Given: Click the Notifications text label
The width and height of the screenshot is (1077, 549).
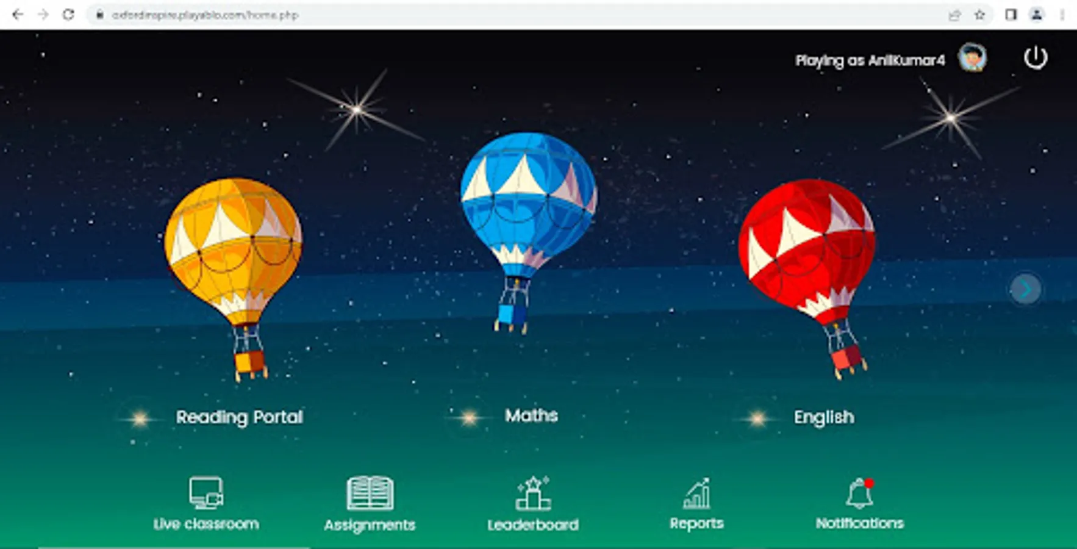Looking at the screenshot, I should [x=860, y=523].
